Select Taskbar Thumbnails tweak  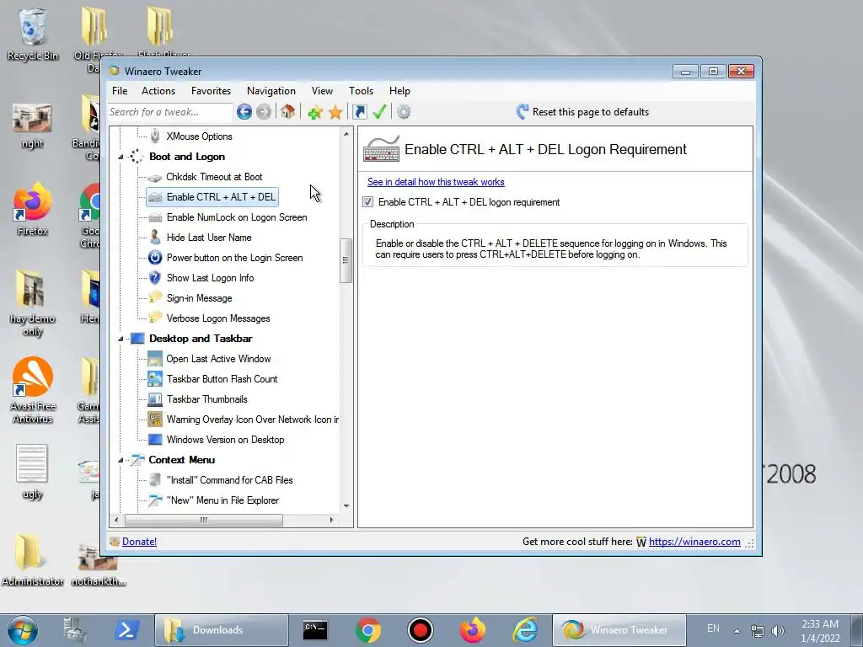pyautogui.click(x=207, y=399)
